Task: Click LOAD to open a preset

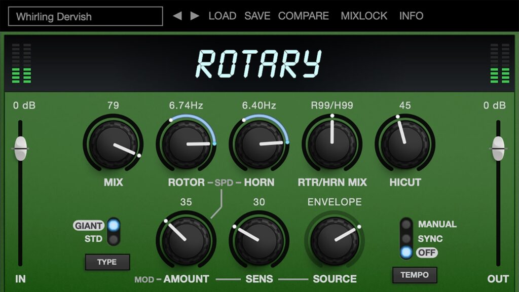Action: 222,16
